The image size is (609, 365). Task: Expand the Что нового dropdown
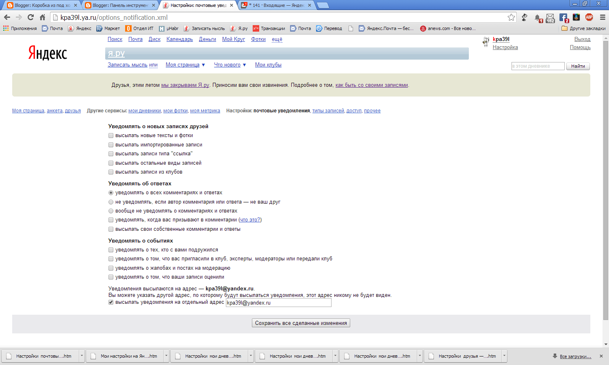point(244,65)
